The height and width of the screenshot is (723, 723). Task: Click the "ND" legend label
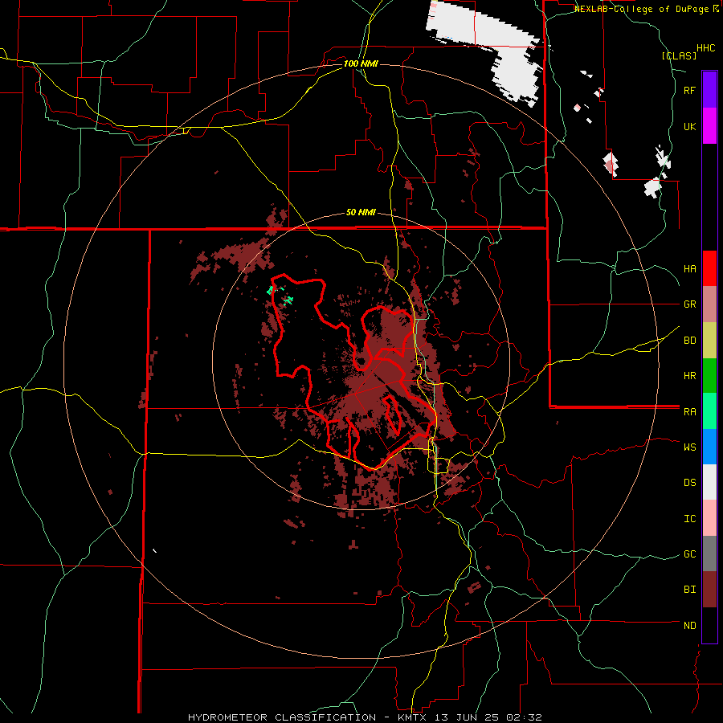pyautogui.click(x=689, y=626)
